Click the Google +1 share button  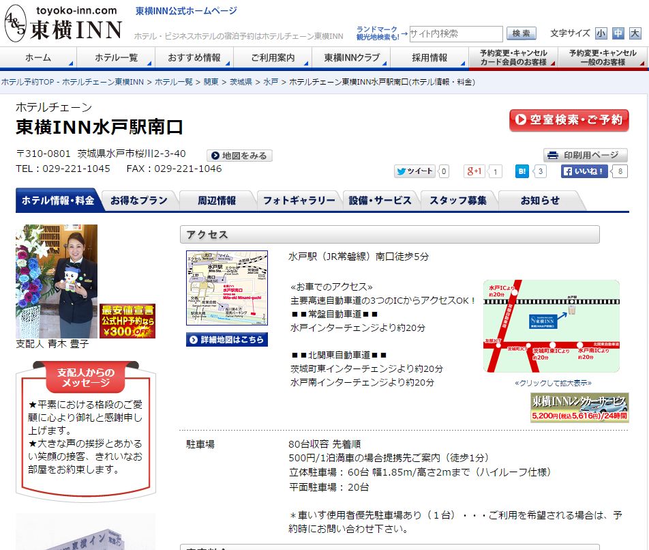pyautogui.click(x=474, y=171)
